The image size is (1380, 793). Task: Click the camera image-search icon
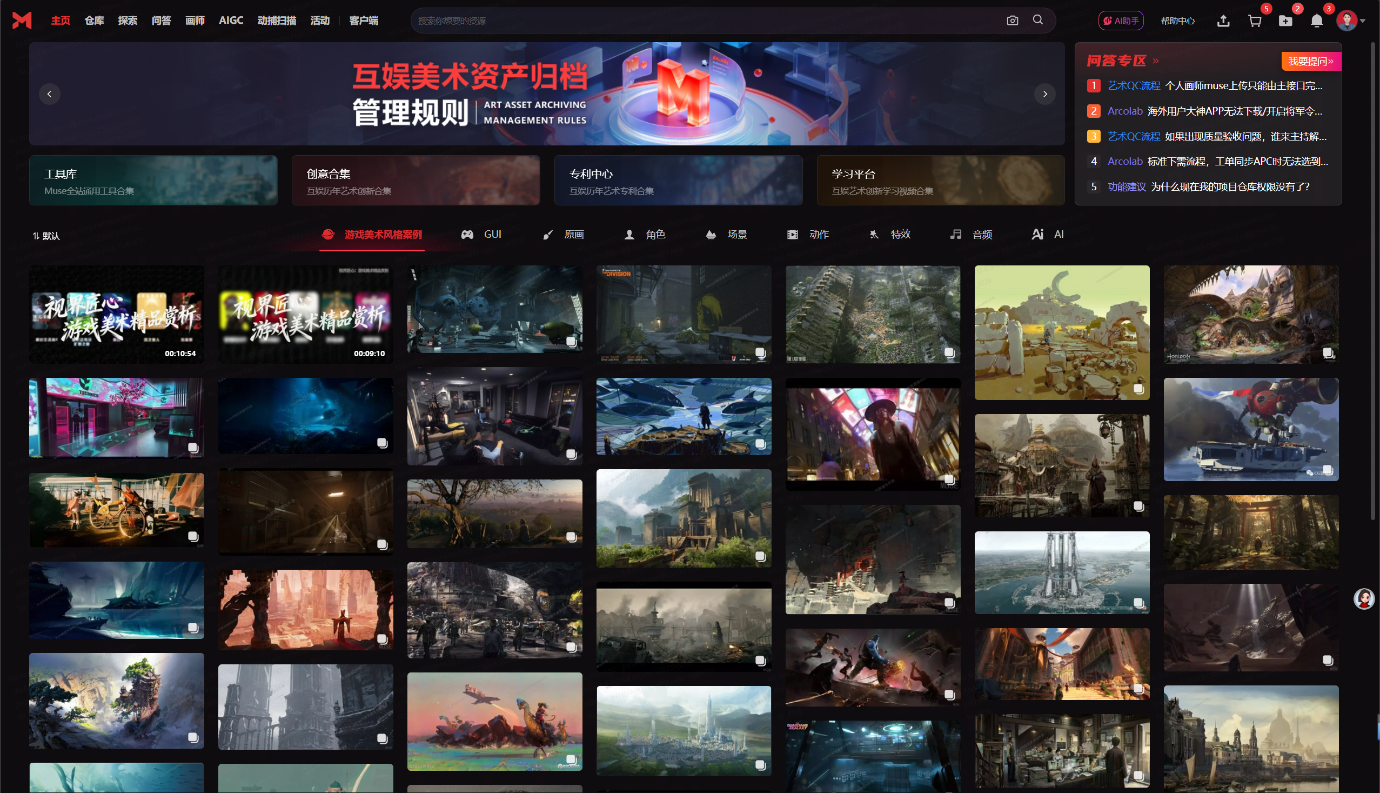(1012, 21)
